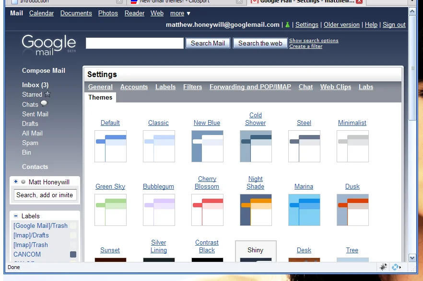Open the Accounts settings tab
The image size is (423, 281).
tap(134, 87)
